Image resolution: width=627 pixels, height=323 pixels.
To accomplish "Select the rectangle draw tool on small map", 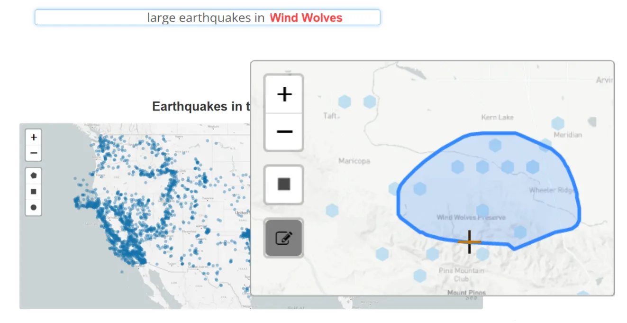I will pyautogui.click(x=34, y=192).
